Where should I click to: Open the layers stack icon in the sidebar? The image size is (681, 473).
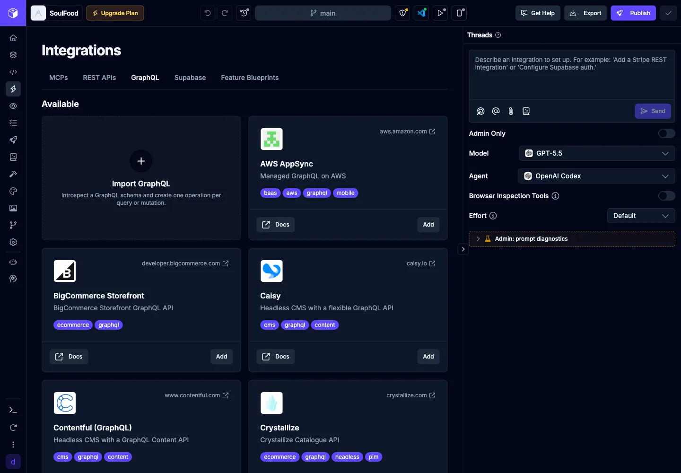[x=13, y=55]
